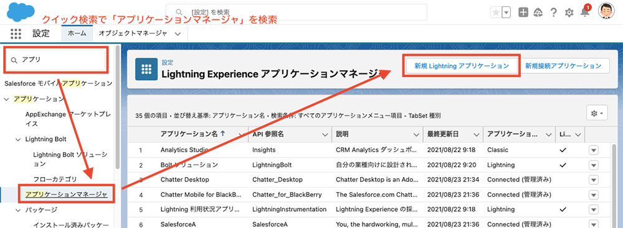The height and width of the screenshot is (228, 623).
Task: Click the checkmark in Bolt ソリューション row
Action: (x=563, y=165)
